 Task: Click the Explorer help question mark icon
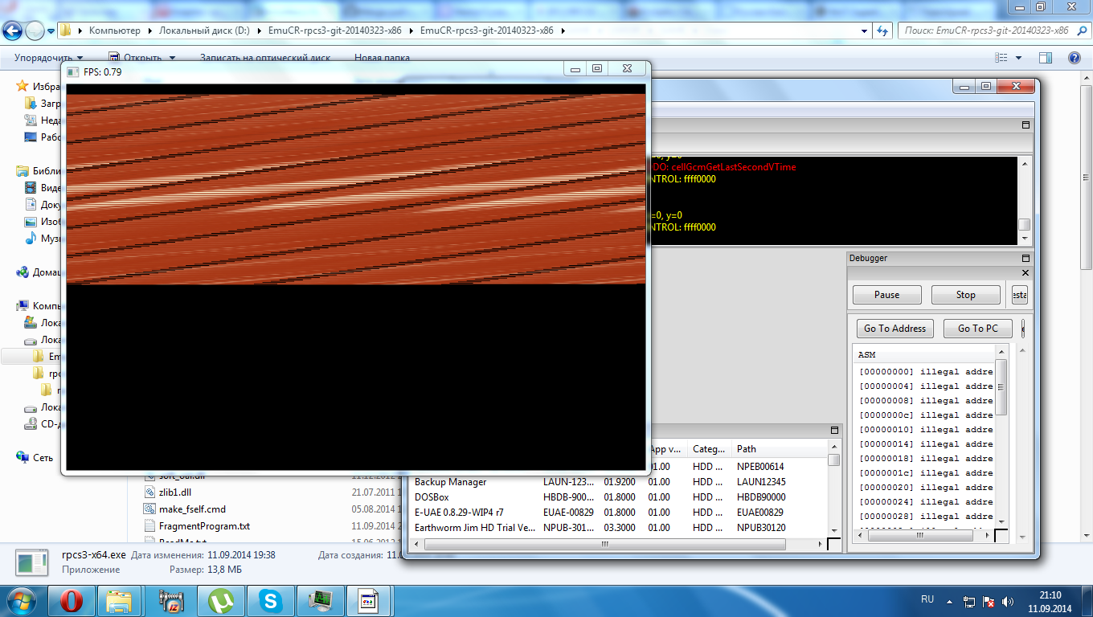click(1074, 58)
